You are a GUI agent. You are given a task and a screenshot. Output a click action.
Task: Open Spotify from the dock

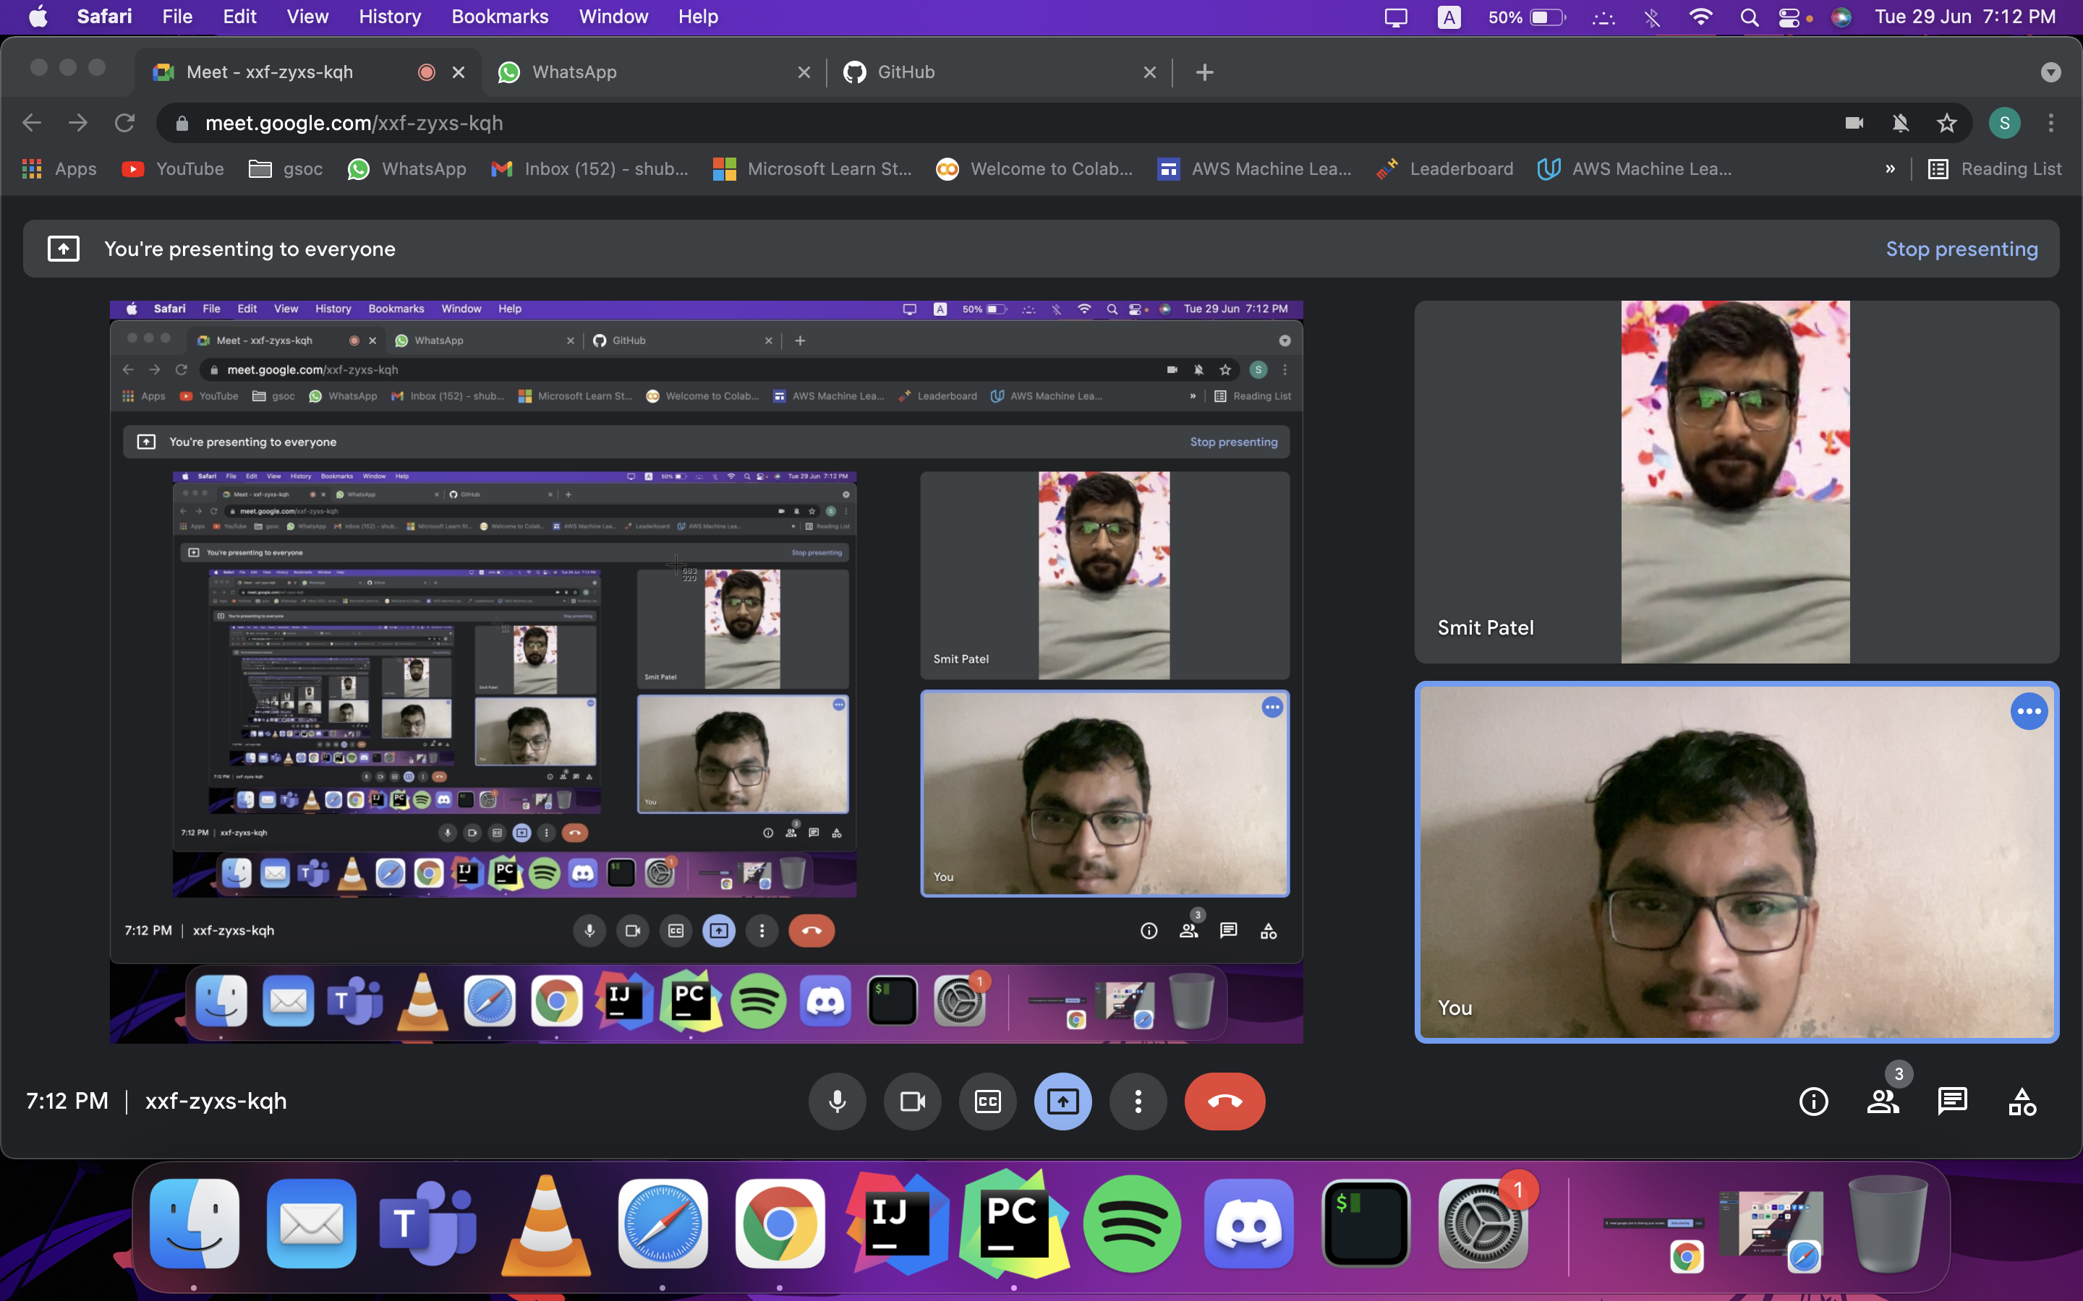(x=1131, y=1223)
